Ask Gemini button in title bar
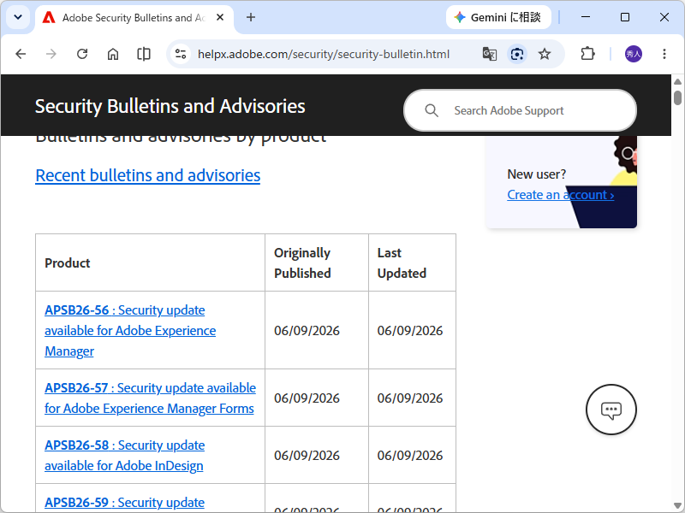The width and height of the screenshot is (685, 513). coord(498,17)
